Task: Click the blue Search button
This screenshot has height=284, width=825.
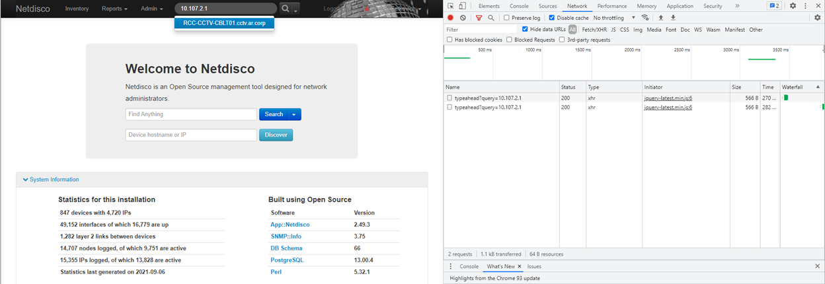Action: [x=274, y=114]
